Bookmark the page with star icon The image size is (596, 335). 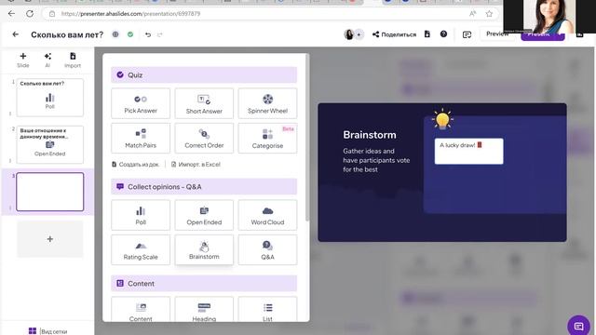coord(489,14)
